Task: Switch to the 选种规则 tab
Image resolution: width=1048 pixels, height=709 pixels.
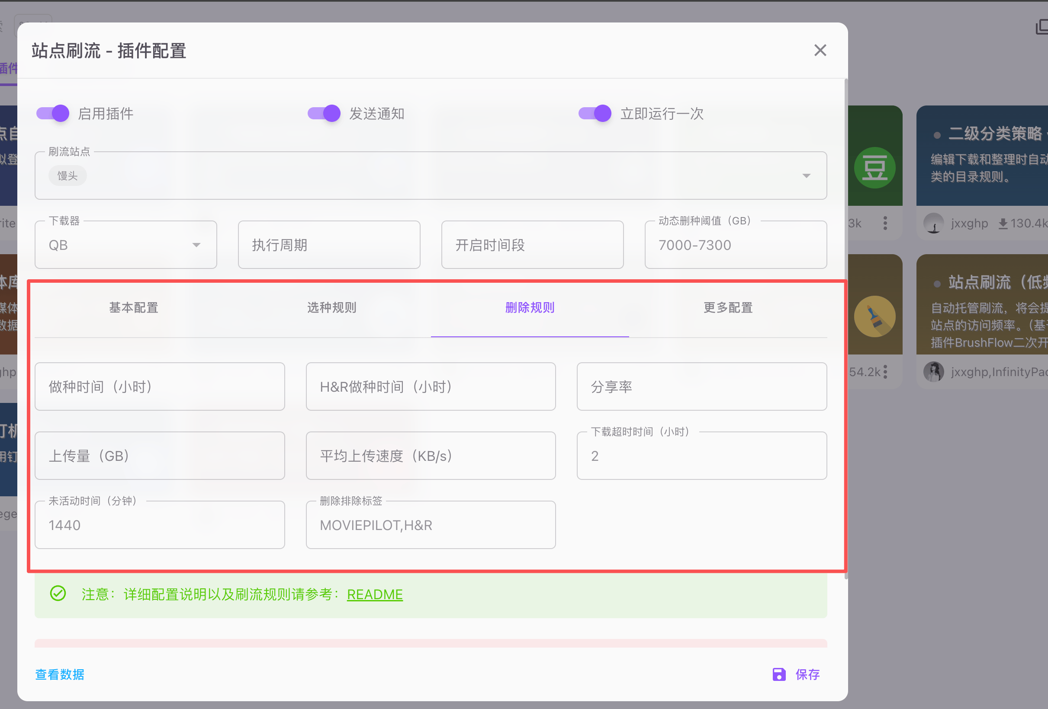Action: (331, 308)
